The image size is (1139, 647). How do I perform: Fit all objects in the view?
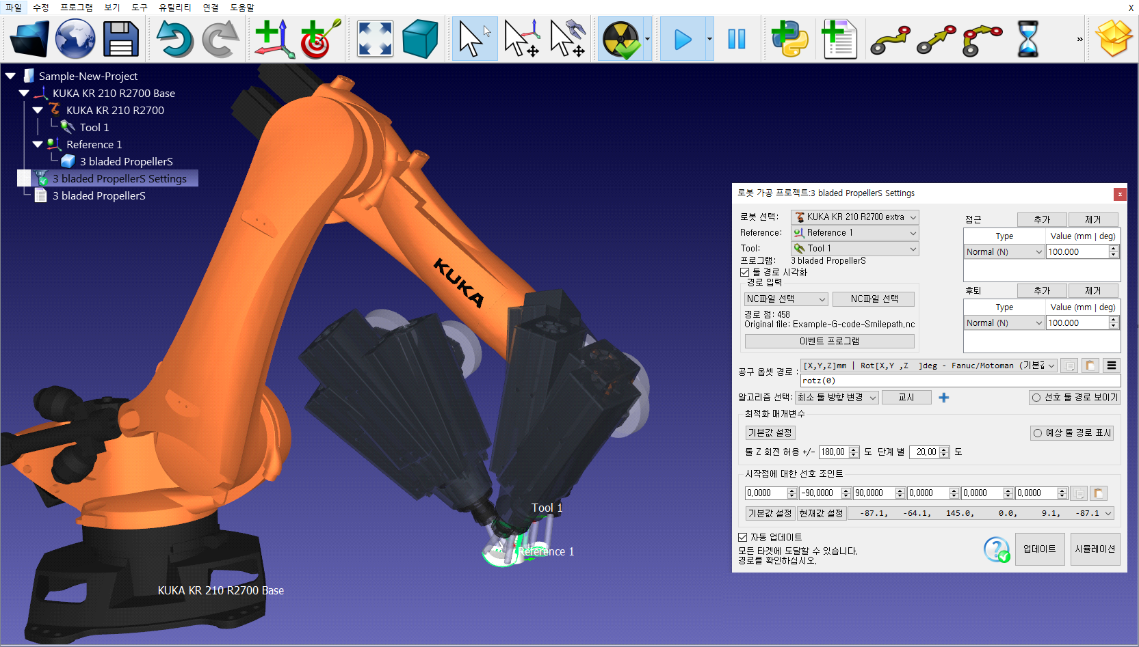click(376, 39)
